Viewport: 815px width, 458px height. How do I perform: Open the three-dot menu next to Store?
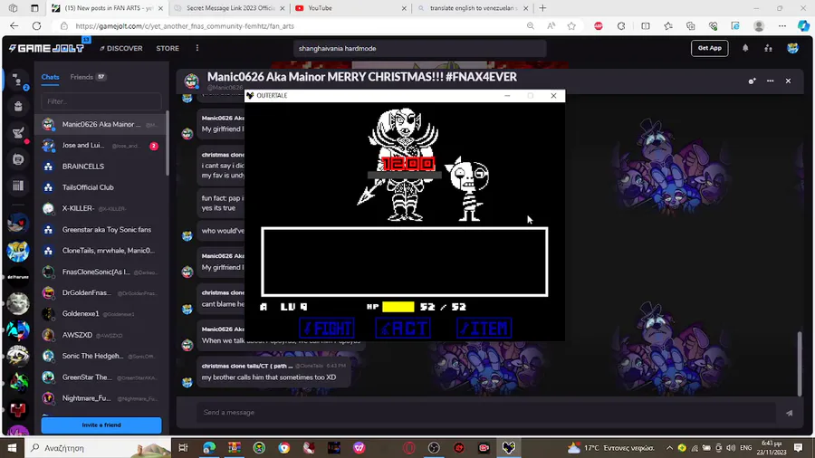click(x=197, y=48)
